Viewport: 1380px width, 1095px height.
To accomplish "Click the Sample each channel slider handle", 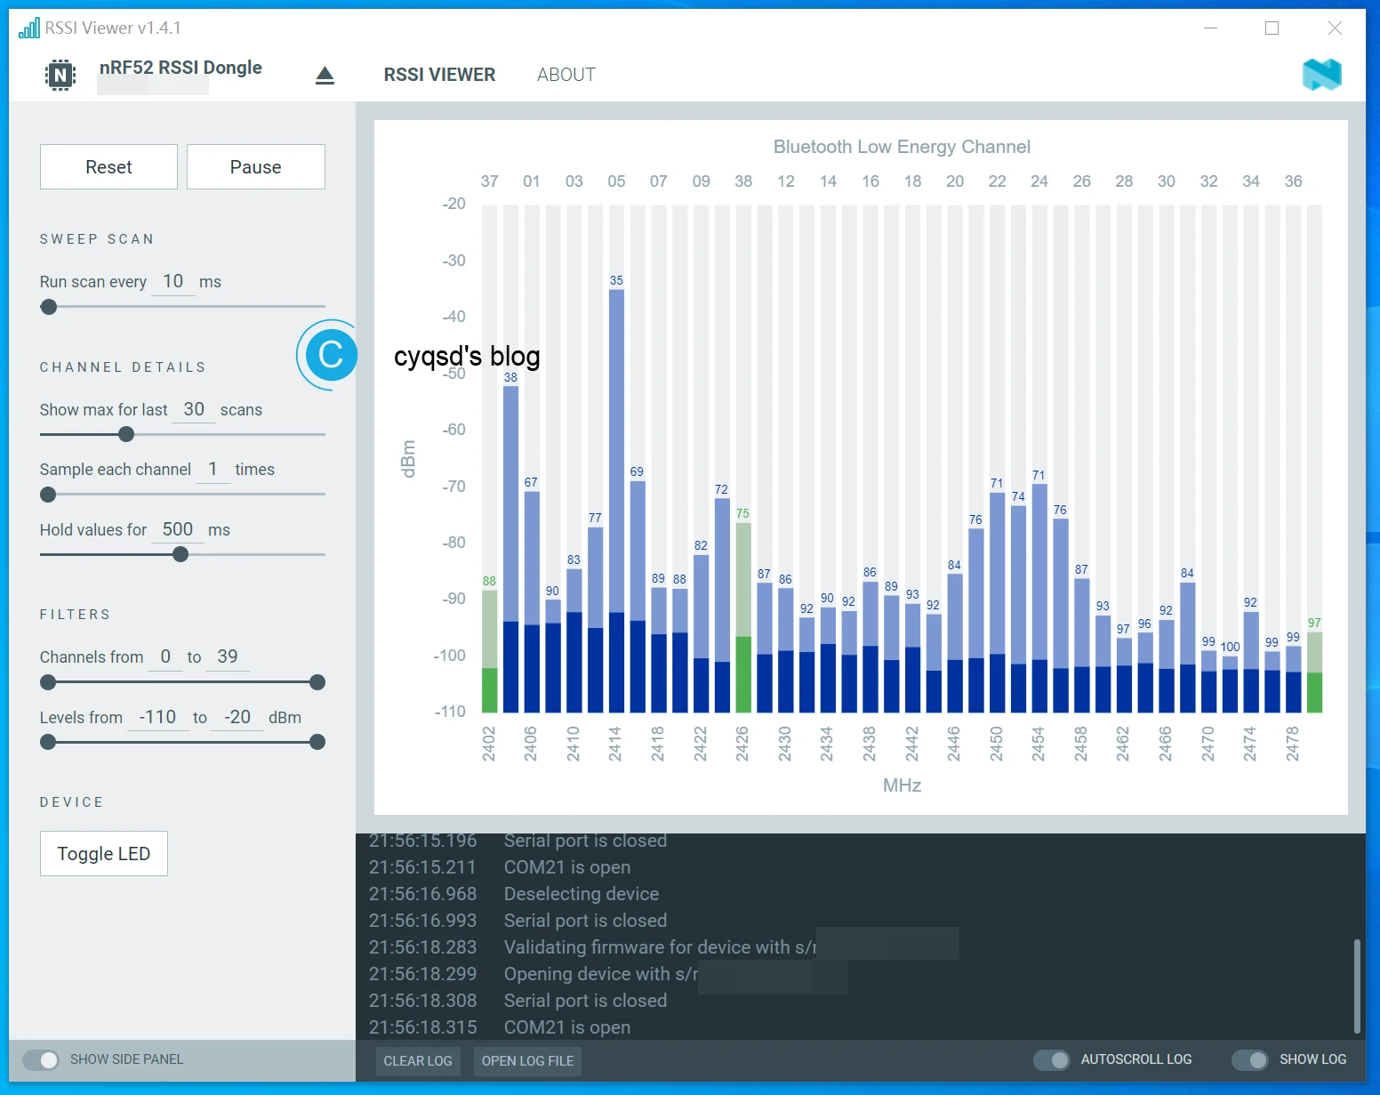I will point(48,495).
